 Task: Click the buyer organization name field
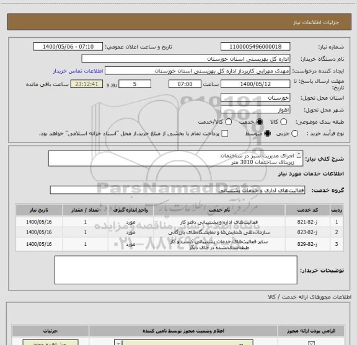coord(186,59)
